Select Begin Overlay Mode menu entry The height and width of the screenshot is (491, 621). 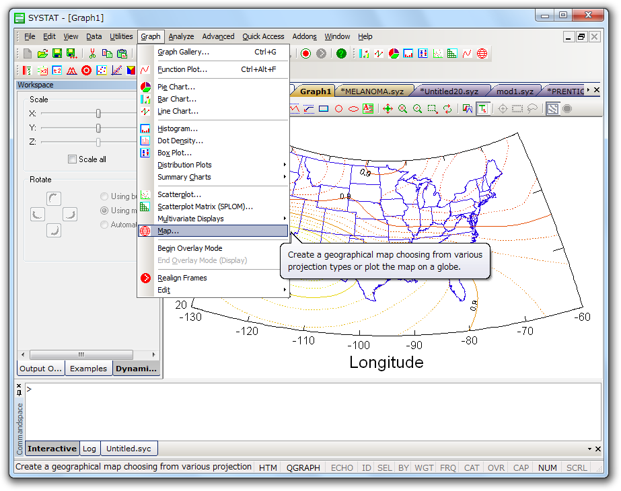(x=213, y=248)
